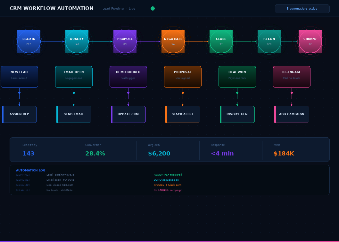Click the Lead Pipeline breadcrumb label

[113, 9]
